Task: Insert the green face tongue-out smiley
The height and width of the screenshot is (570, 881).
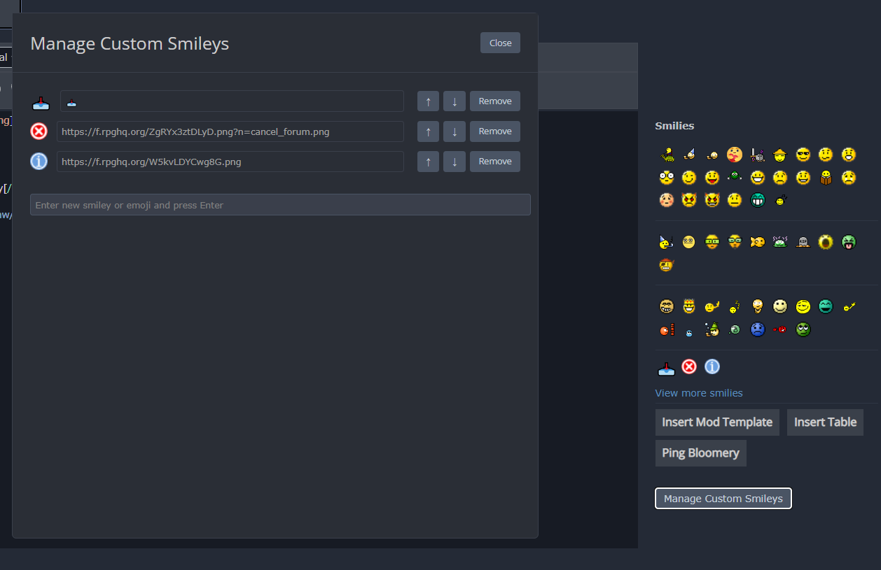Action: click(x=849, y=243)
